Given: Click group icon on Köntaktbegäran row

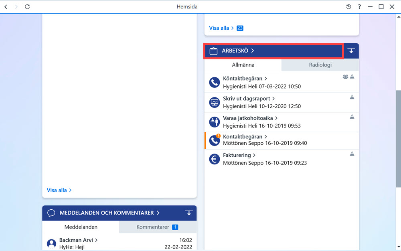Looking at the screenshot, I should pyautogui.click(x=345, y=77).
